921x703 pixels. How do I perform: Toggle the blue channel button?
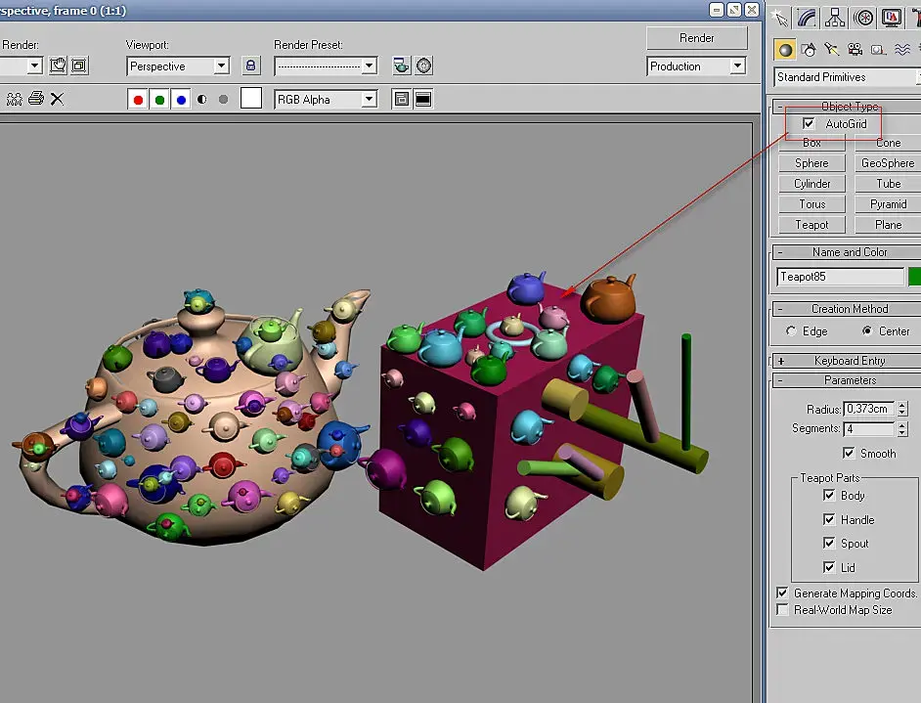click(181, 100)
